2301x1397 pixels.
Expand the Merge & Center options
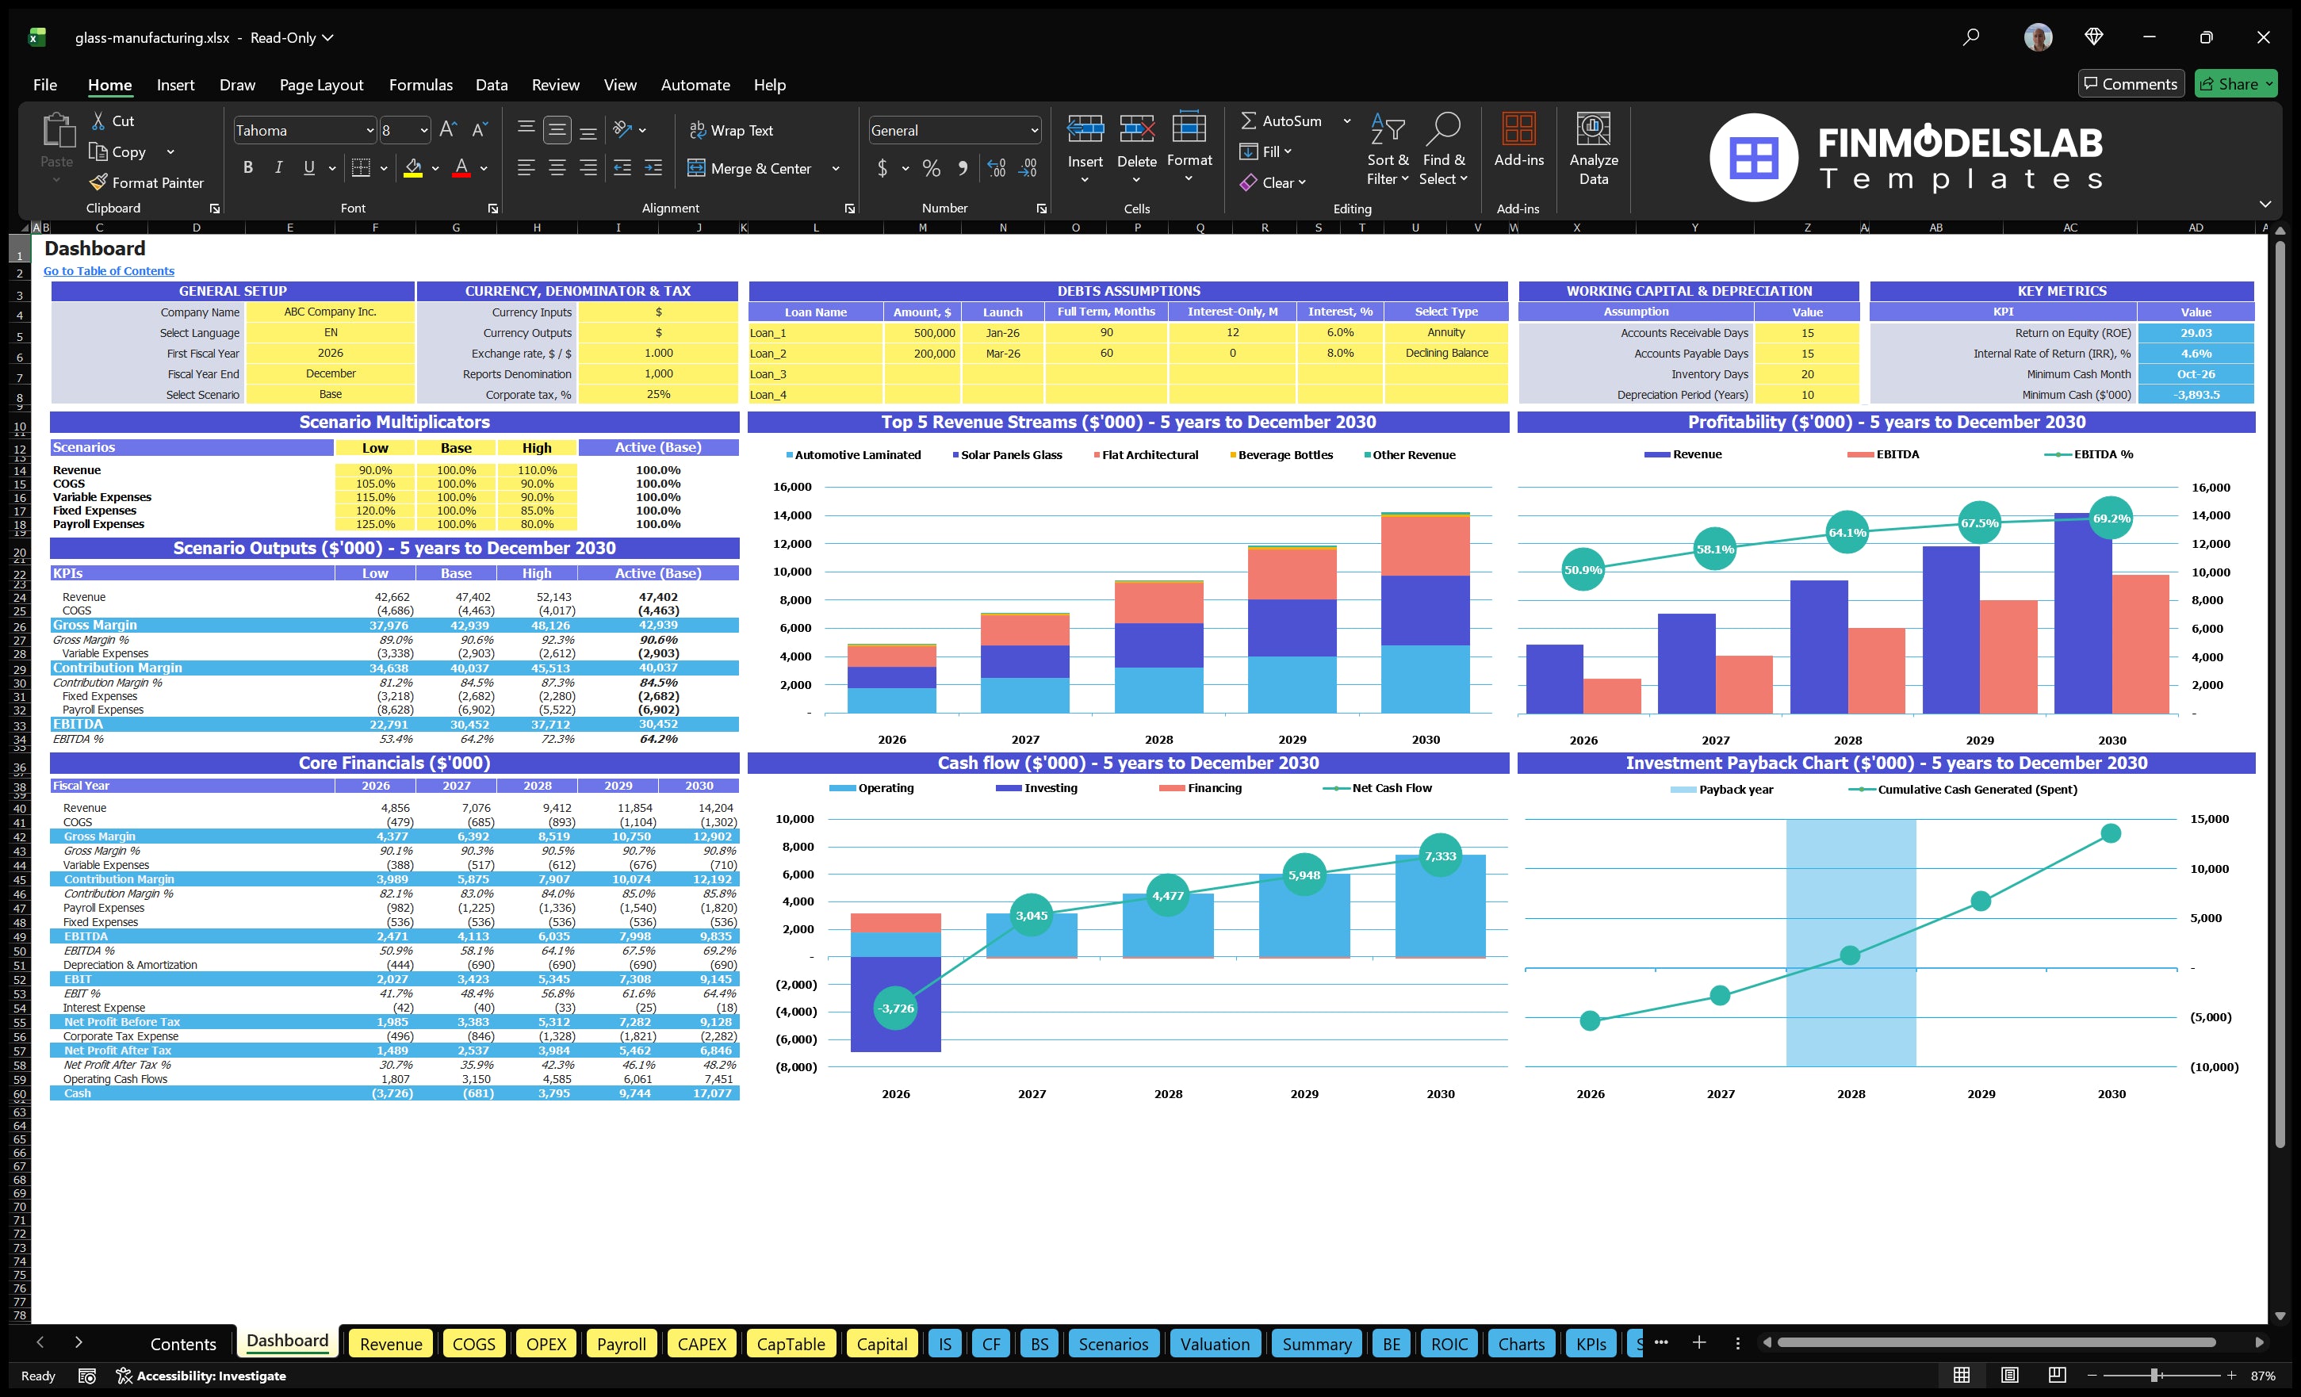(837, 168)
